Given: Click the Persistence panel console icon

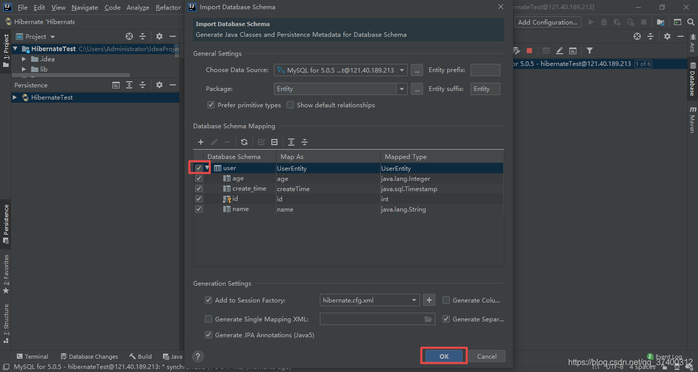Looking at the screenshot, I should click(x=116, y=85).
